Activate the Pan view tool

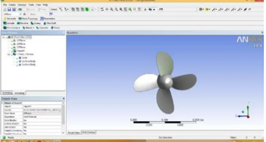107,9
